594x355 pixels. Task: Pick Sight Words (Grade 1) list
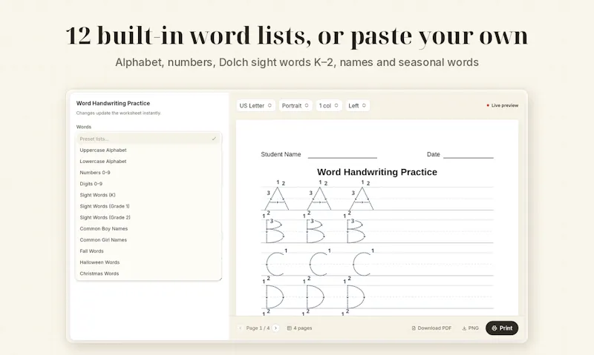(148, 207)
